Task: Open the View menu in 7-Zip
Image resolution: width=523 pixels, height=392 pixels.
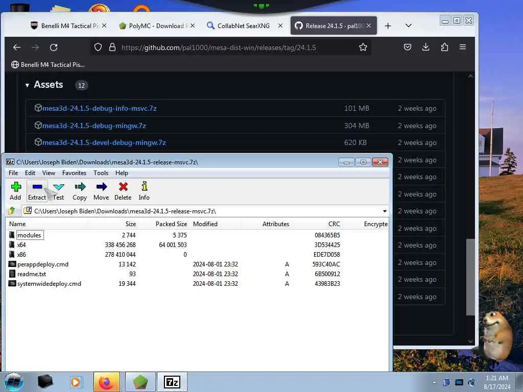Action: (x=49, y=173)
